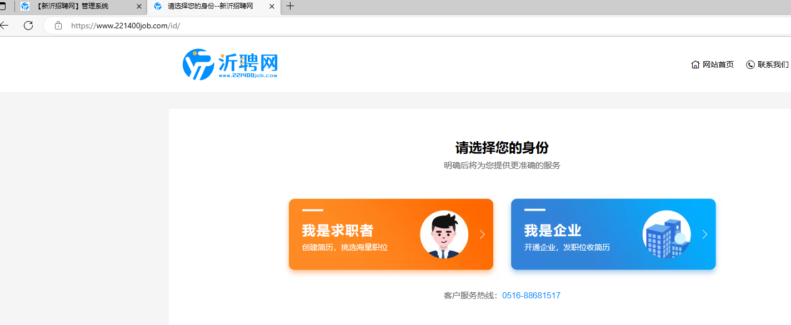The height and width of the screenshot is (325, 791).
Task: Click the phone icon beside 联系我们
Action: tap(750, 64)
